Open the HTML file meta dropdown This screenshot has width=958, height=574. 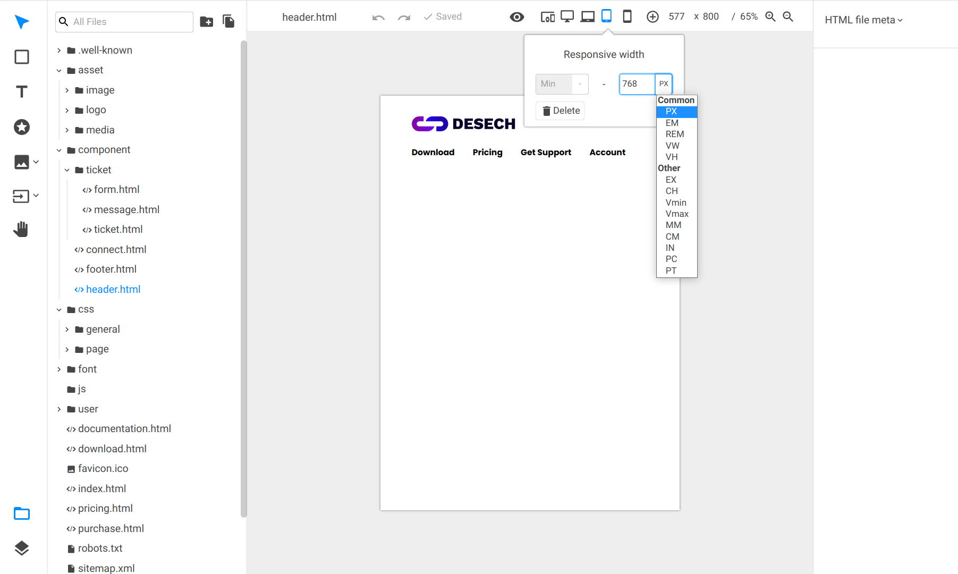(x=864, y=20)
